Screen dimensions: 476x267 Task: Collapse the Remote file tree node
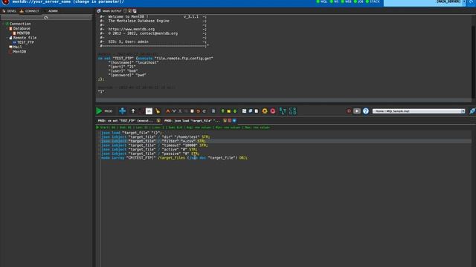click(7, 38)
